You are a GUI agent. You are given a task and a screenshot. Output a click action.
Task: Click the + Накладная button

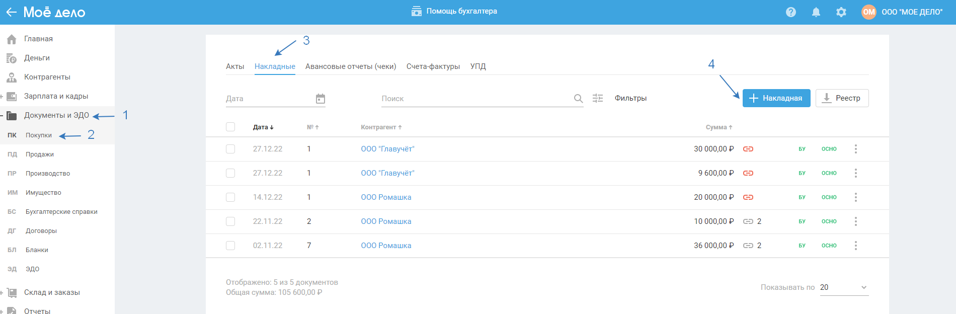[x=776, y=98]
